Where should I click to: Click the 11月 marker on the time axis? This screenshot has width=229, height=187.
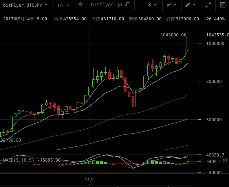(x=90, y=180)
